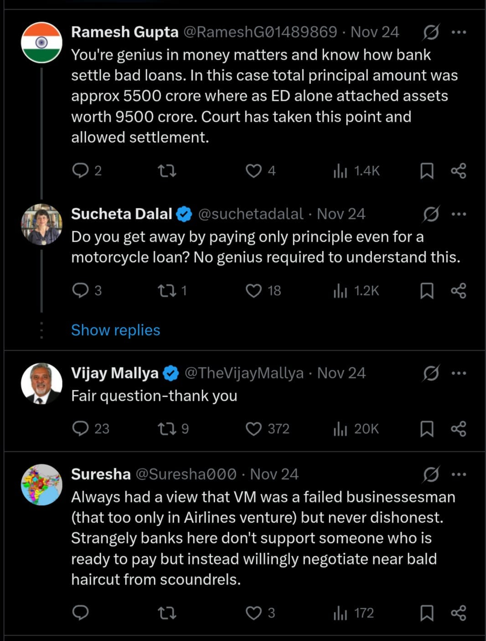Open Suresha's Nov 24 timestamp
This screenshot has width=486, height=641.
tap(274, 475)
